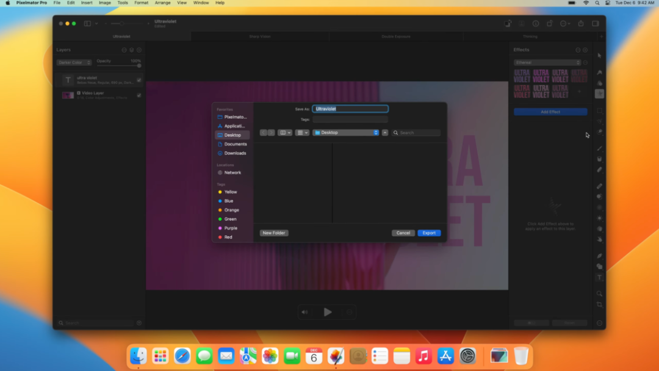Open Safari from the Dock
Image resolution: width=659 pixels, height=371 pixels.
tap(182, 356)
